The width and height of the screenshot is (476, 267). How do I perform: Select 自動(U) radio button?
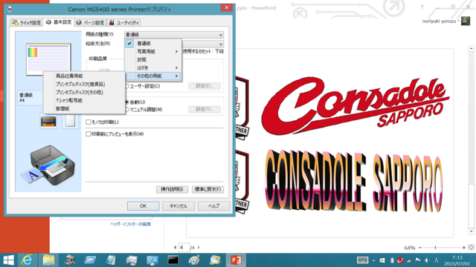tap(127, 102)
